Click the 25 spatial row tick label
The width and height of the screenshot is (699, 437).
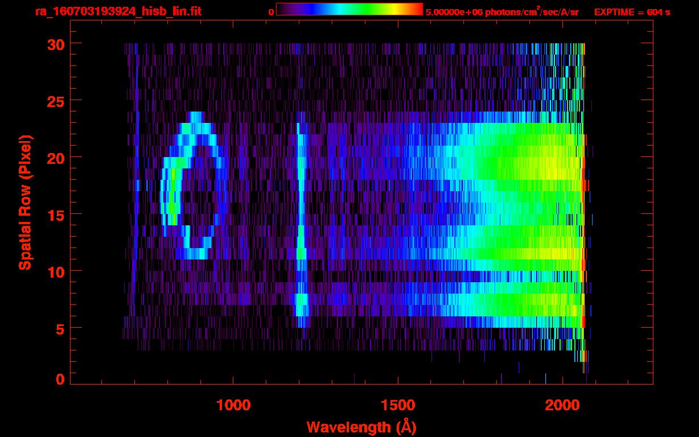[x=56, y=101]
